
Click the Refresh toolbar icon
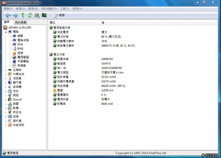[x=30, y=15]
